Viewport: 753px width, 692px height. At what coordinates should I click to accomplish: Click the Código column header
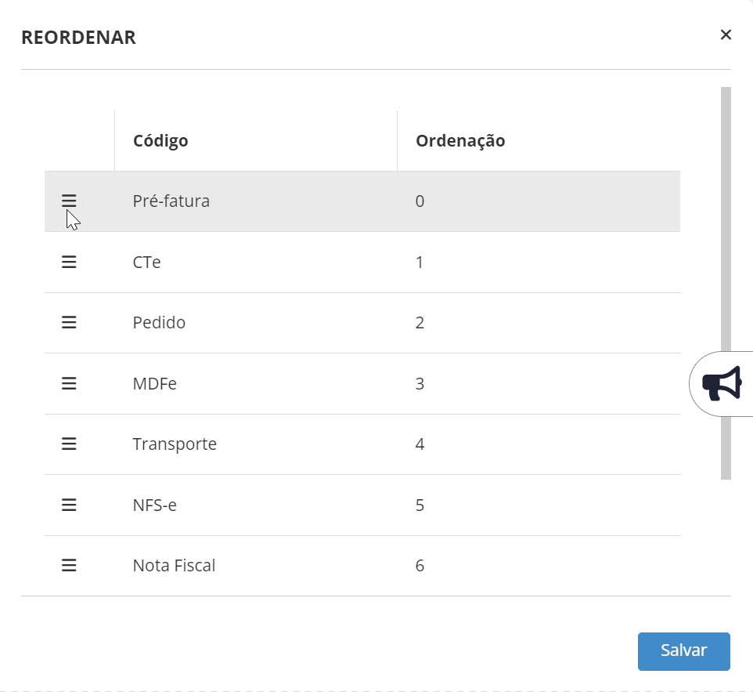click(x=160, y=141)
